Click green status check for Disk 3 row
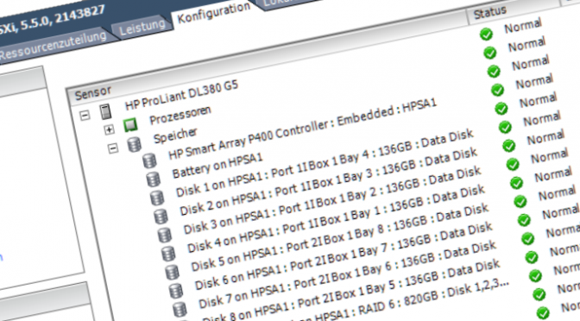Image resolution: width=580 pixels, height=321 pixels. (513, 164)
